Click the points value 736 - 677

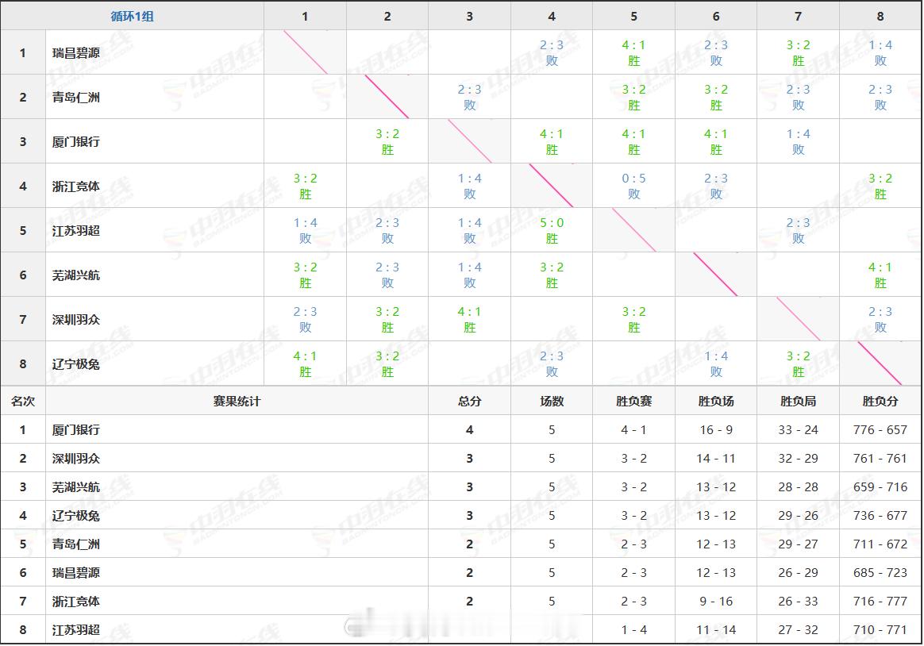(880, 515)
